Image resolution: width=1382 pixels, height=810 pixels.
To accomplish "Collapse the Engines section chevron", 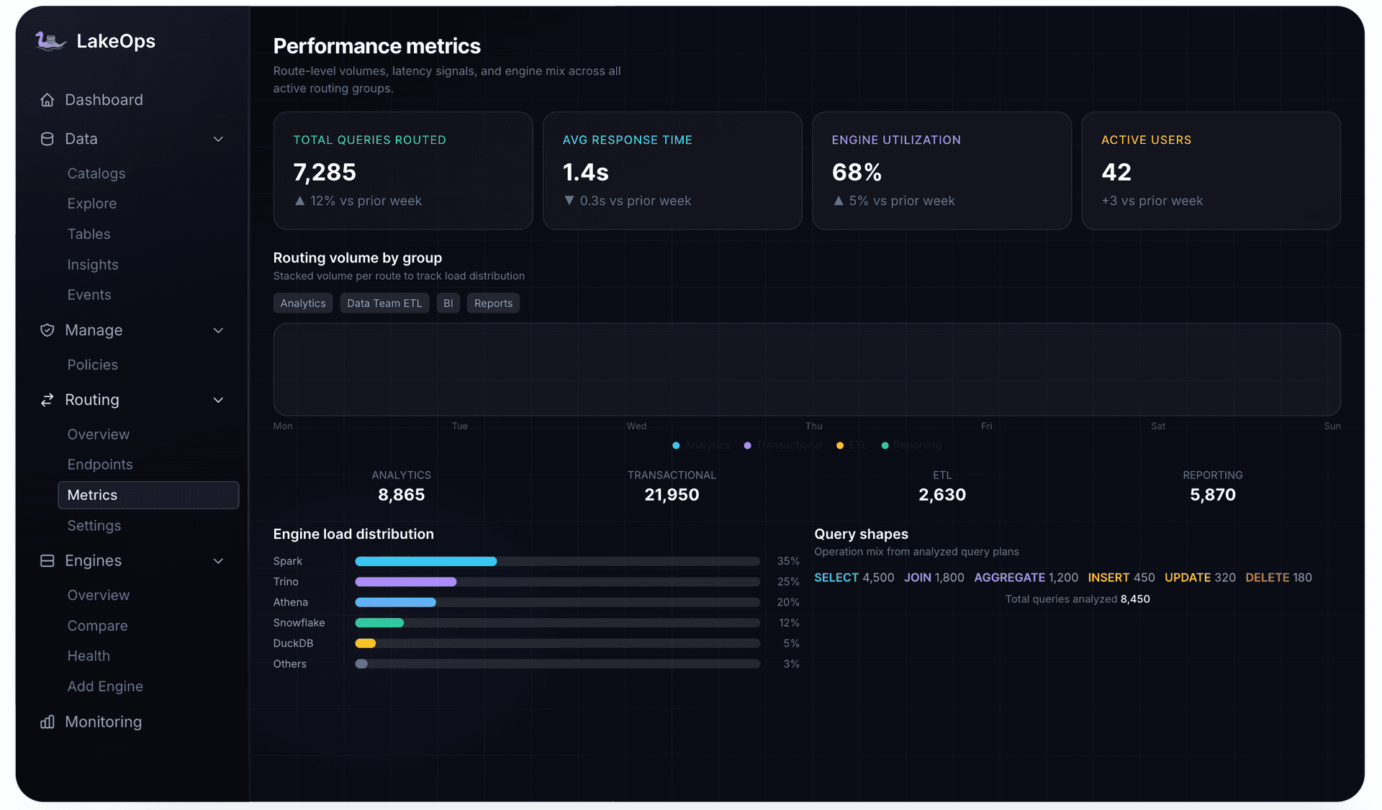I will [x=218, y=561].
